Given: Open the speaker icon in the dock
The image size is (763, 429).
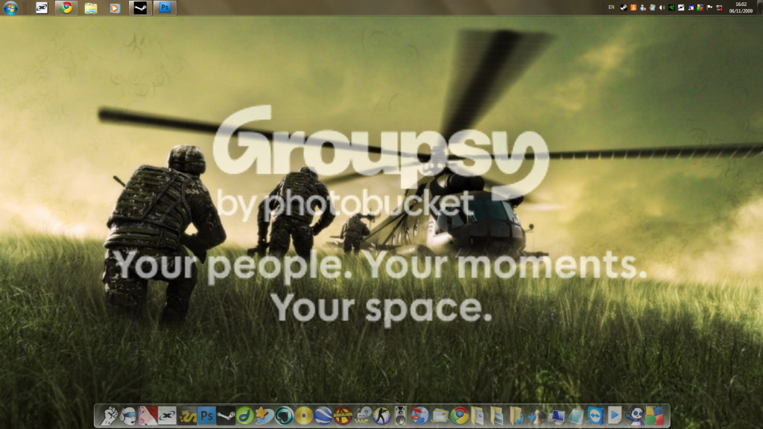Looking at the screenshot, I should click(400, 416).
